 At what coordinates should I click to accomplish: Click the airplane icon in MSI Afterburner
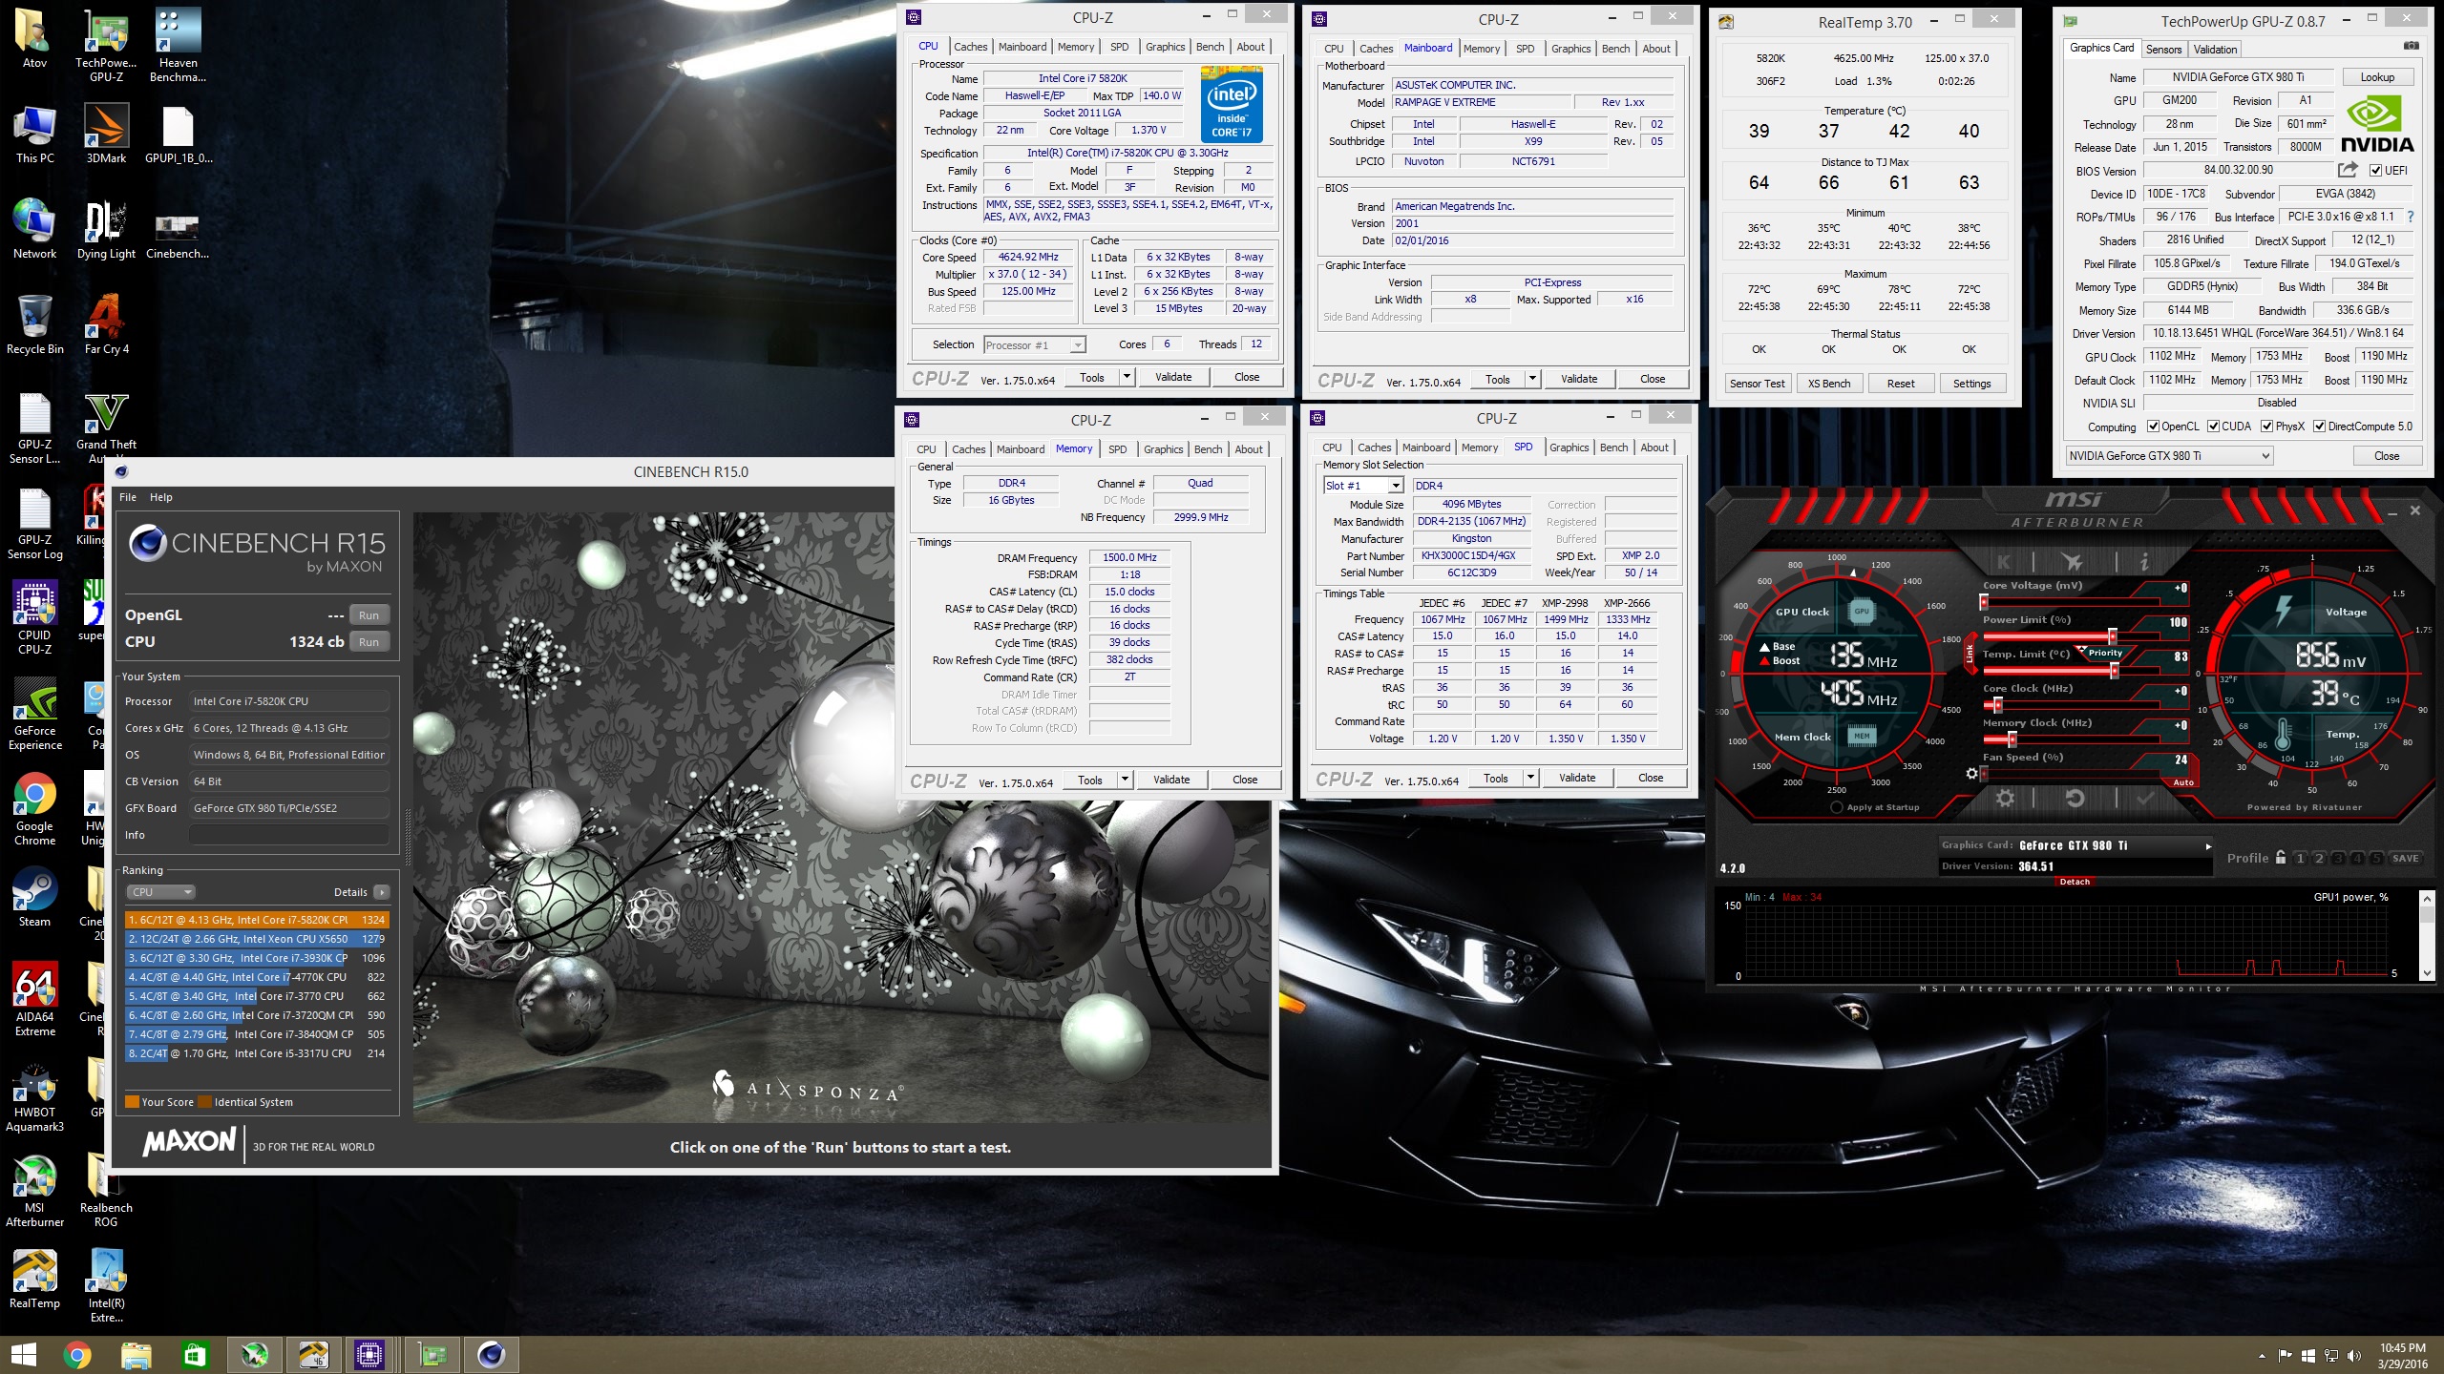click(x=2072, y=562)
